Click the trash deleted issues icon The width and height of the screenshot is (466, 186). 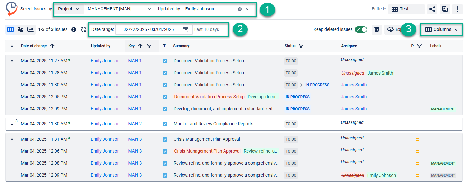[376, 30]
